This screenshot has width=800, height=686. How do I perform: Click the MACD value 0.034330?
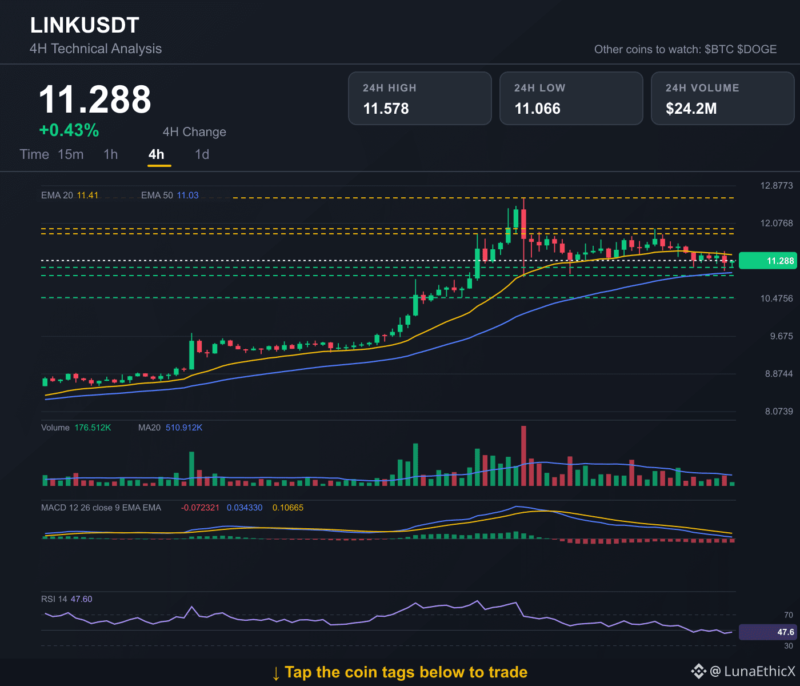click(245, 508)
